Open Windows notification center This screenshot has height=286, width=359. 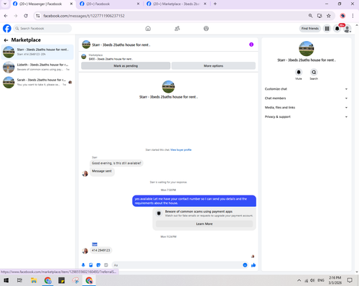[x=350, y=280]
